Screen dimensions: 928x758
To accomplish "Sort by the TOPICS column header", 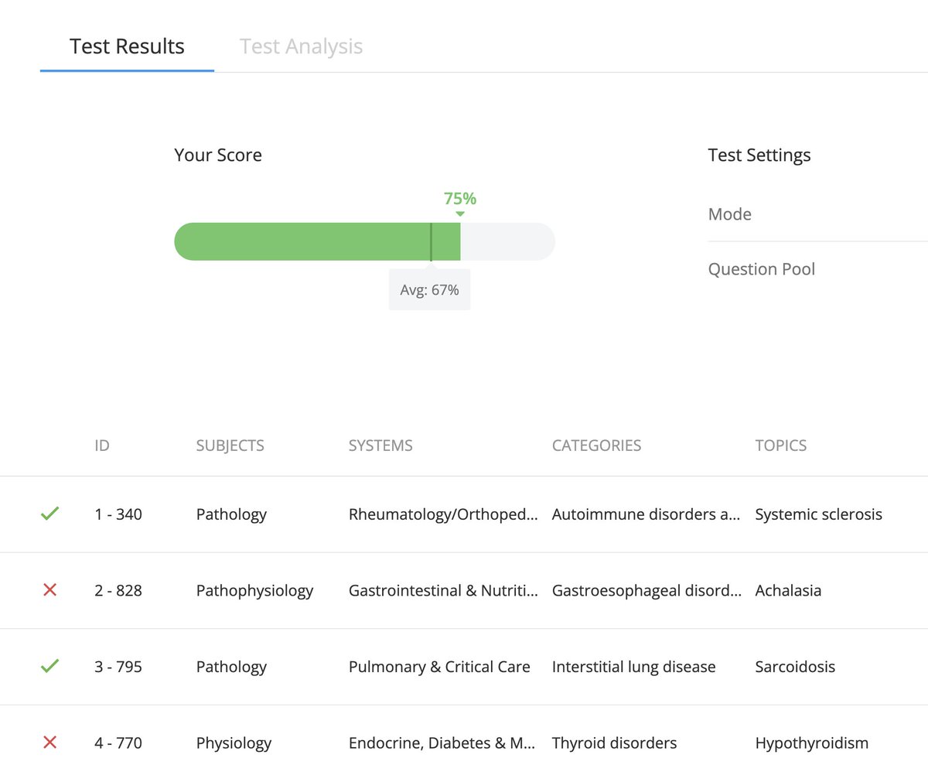I will pyautogui.click(x=781, y=446).
